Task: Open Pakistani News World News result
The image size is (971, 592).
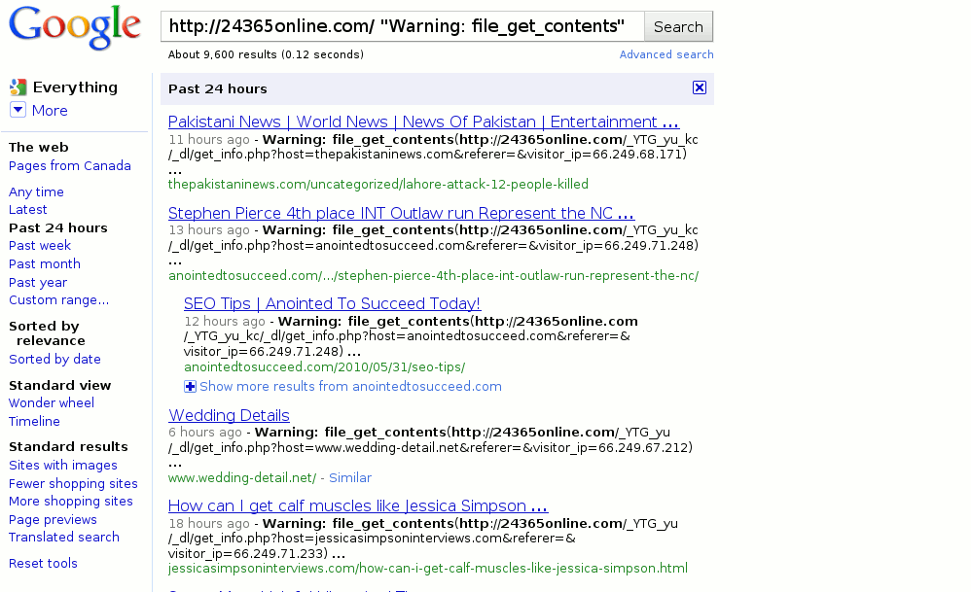Action: pos(423,122)
